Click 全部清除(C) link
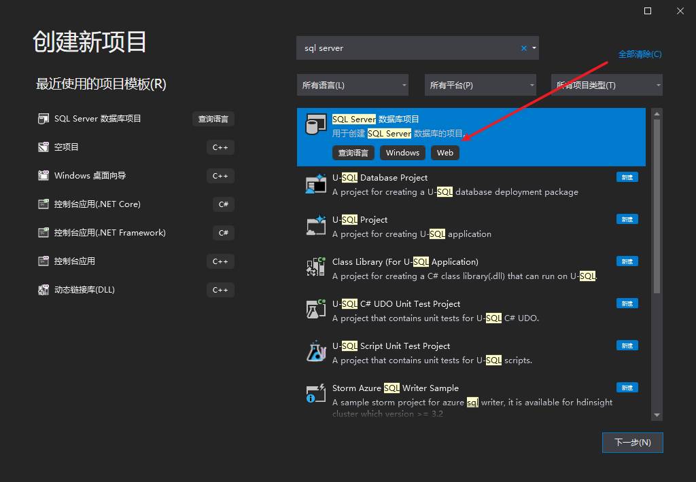Screen dimensions: 696x482 tap(640, 54)
